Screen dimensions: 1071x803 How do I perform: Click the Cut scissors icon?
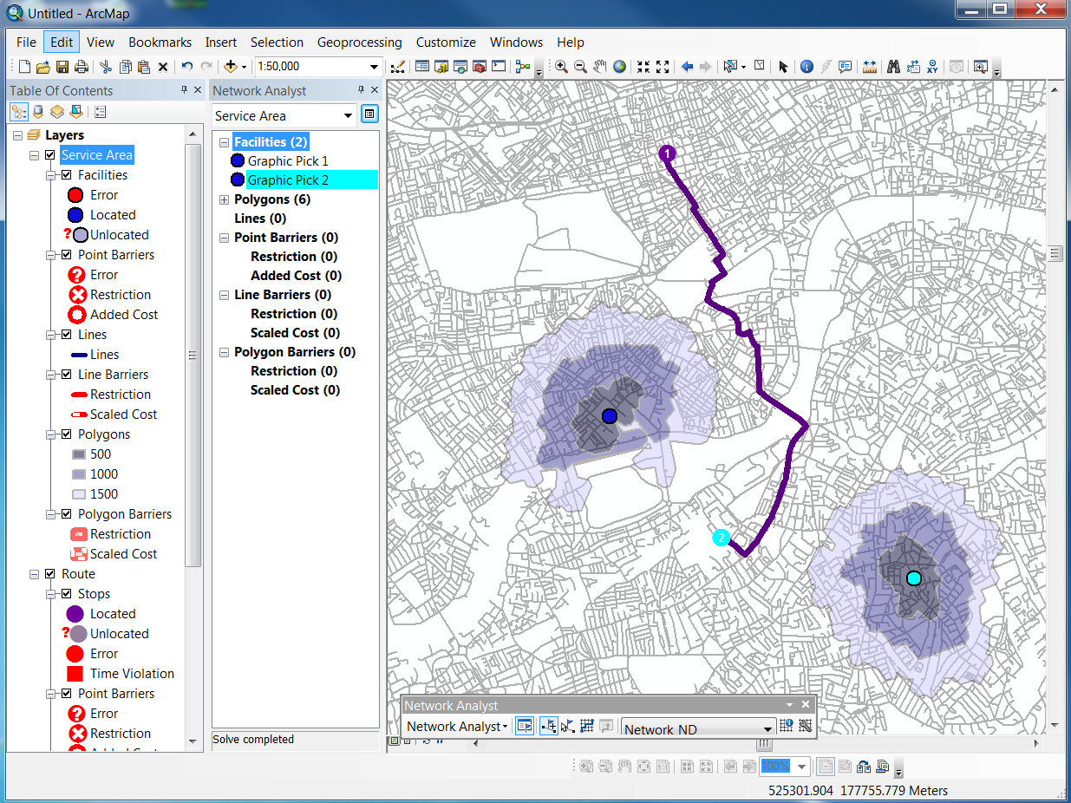(106, 67)
